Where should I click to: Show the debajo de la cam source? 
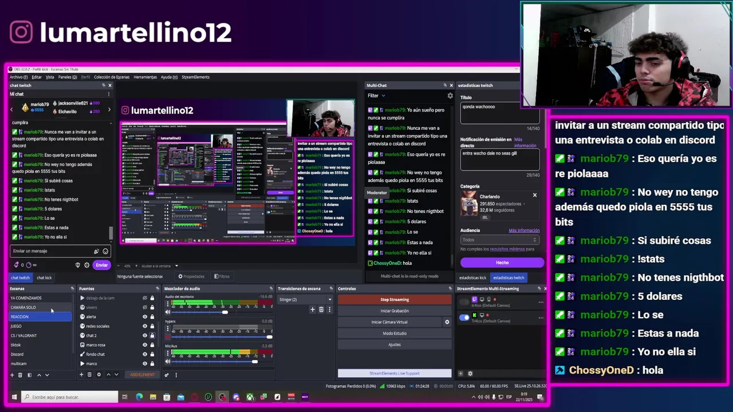click(145, 298)
